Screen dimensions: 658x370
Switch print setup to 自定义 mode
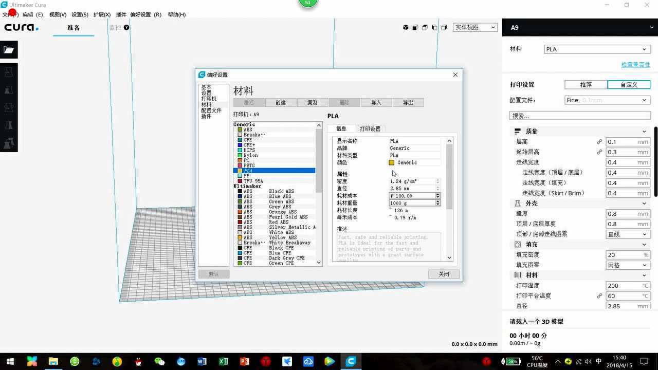[629, 85]
